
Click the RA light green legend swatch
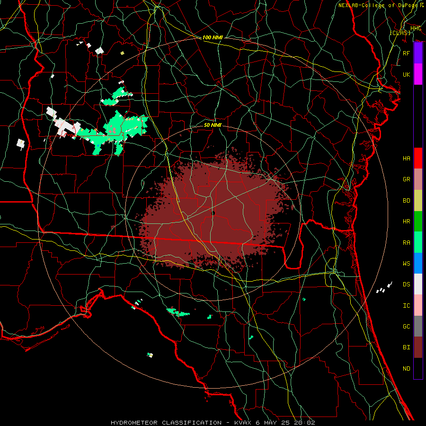click(418, 242)
